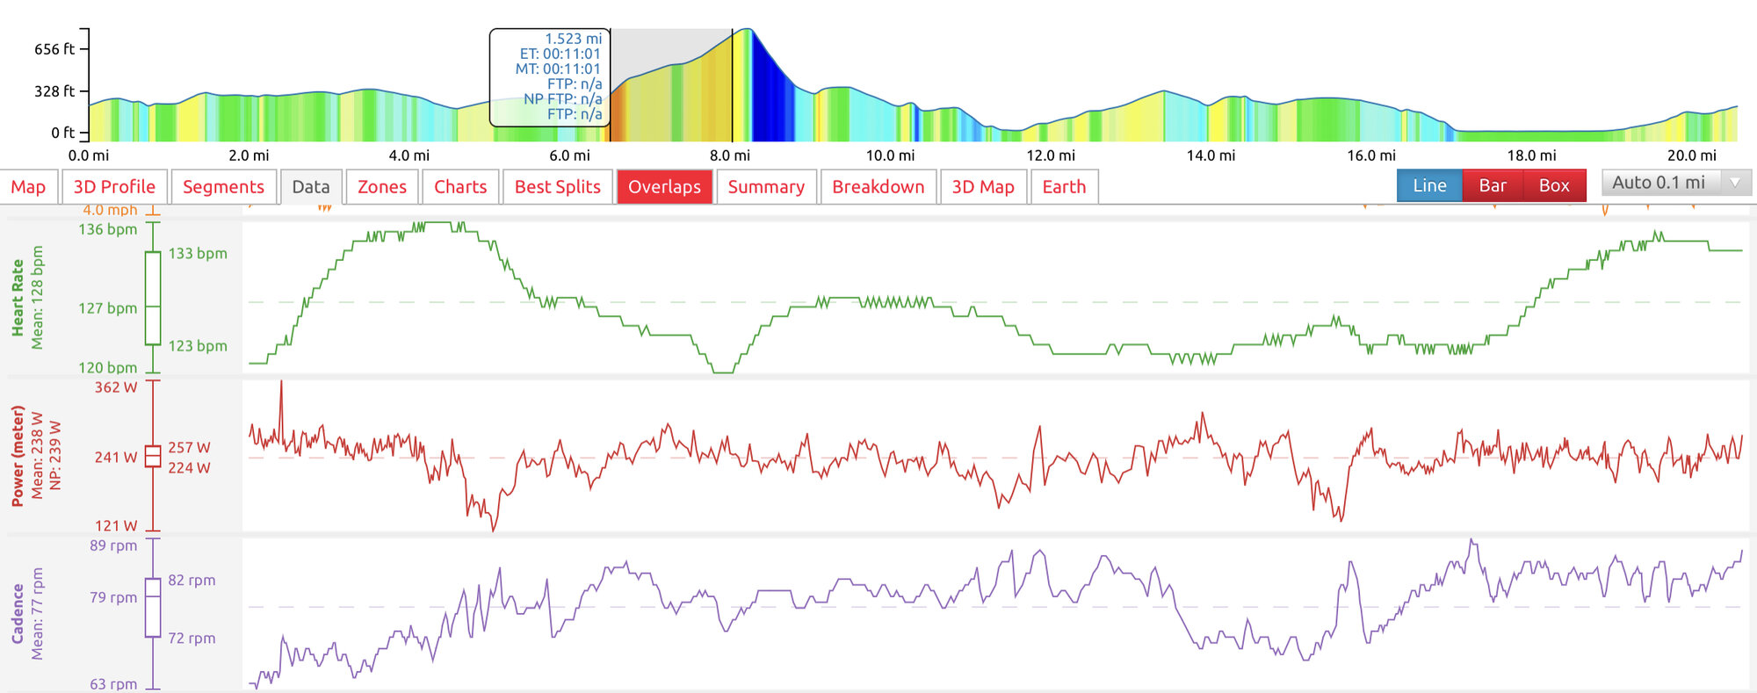Click the Power (meter) axis label
The image size is (1757, 693).
[18, 456]
